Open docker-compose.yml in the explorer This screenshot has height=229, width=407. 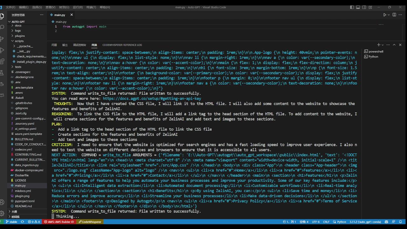tap(29, 170)
